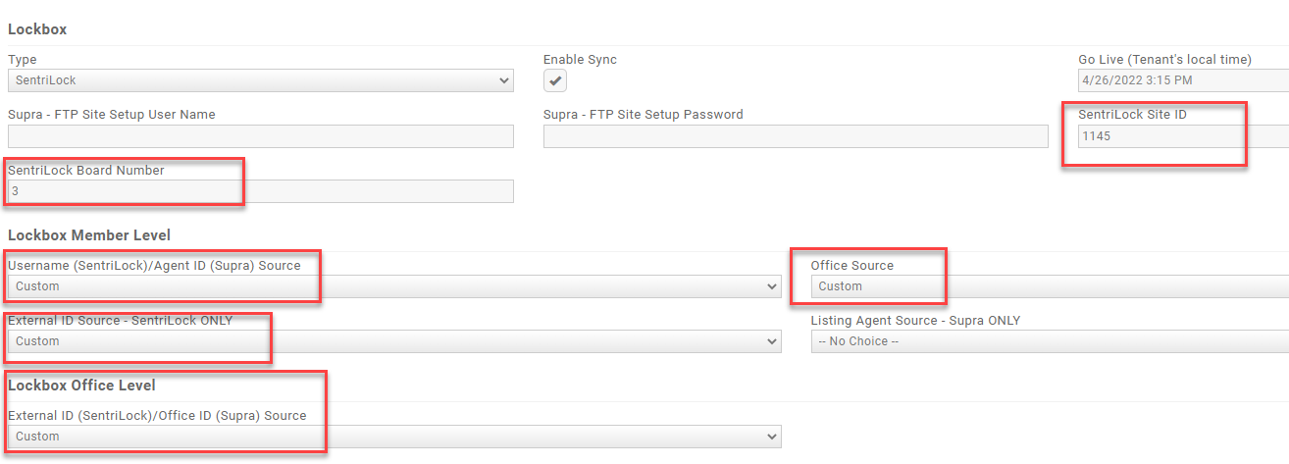Click the Lockbox Member Level heading
The height and width of the screenshot is (464, 1289).
pos(89,234)
